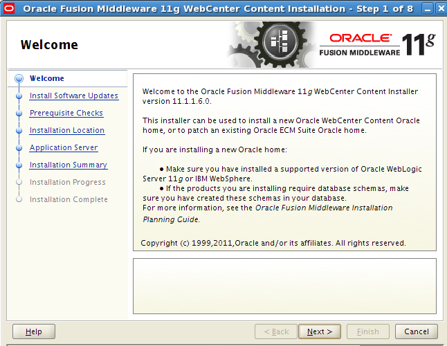Open the Prerequisite Checks step
447x346 pixels.
click(x=66, y=113)
